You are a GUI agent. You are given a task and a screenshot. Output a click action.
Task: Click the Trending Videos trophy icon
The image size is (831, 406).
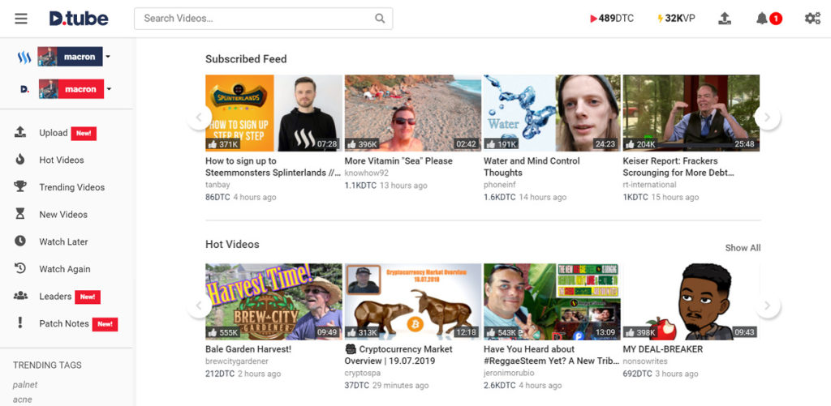pos(20,186)
